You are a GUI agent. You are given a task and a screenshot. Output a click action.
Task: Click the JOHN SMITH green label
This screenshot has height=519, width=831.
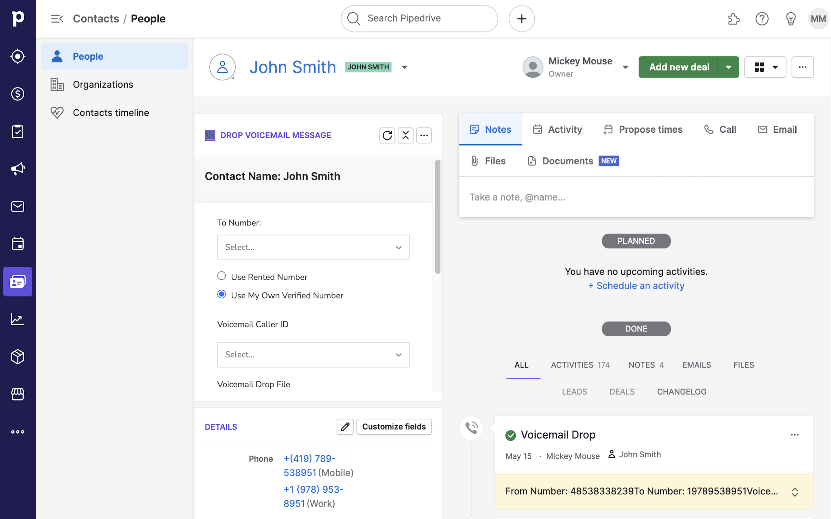point(368,67)
